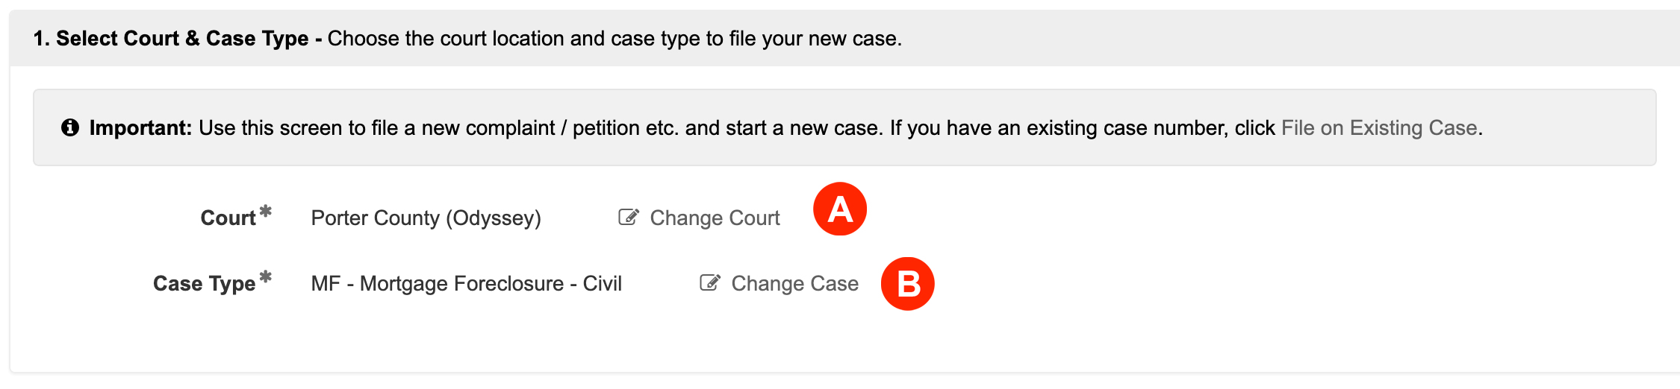
Task: Click the Change Case link text
Action: [x=794, y=283]
